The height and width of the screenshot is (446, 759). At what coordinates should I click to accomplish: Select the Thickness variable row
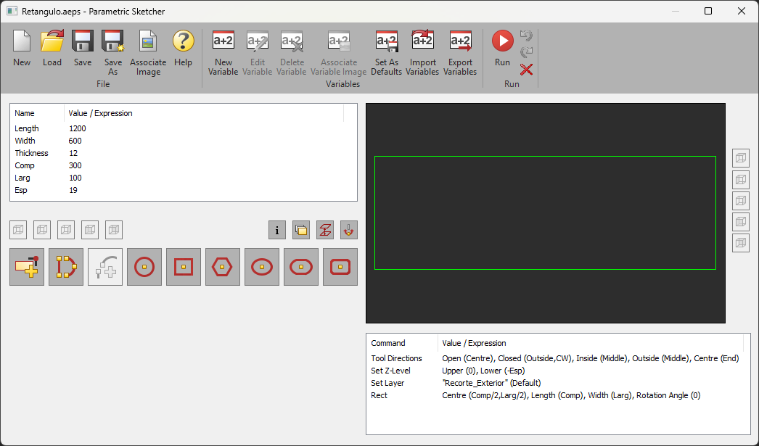(32, 153)
